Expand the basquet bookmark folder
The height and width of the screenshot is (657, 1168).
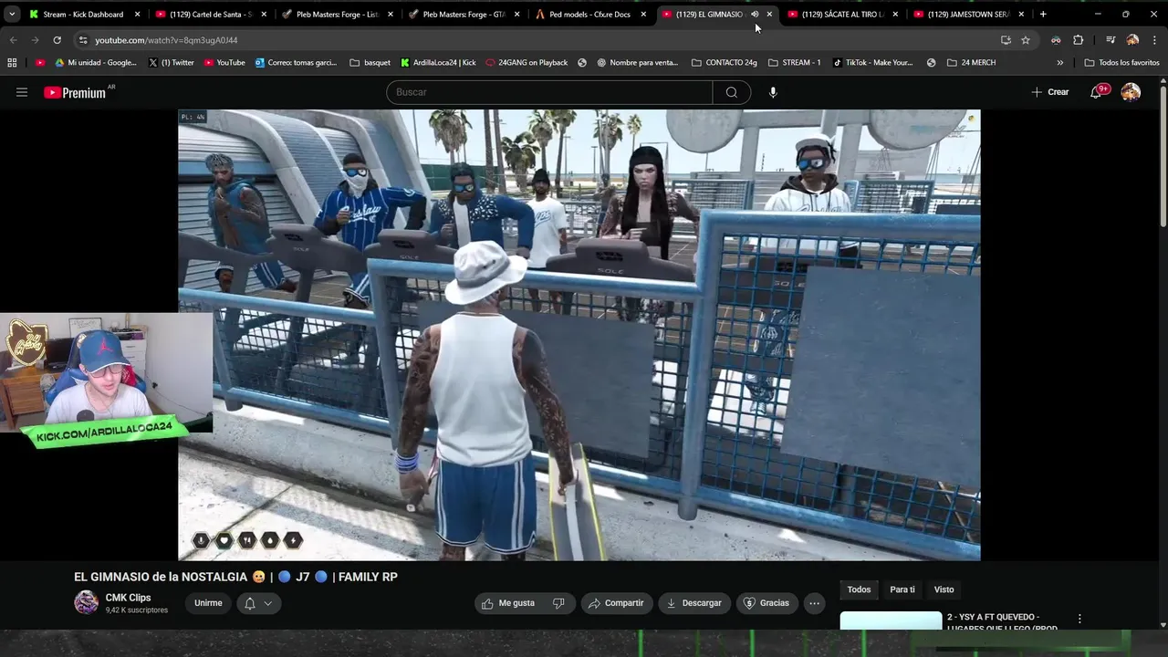point(370,63)
